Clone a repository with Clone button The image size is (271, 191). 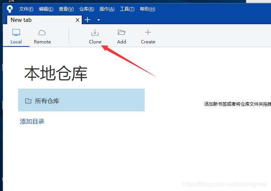pyautogui.click(x=95, y=37)
